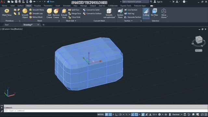Screen dimensions: 208x117
Task: Convert mesh with Convert to Solid
Action: point(91,10)
